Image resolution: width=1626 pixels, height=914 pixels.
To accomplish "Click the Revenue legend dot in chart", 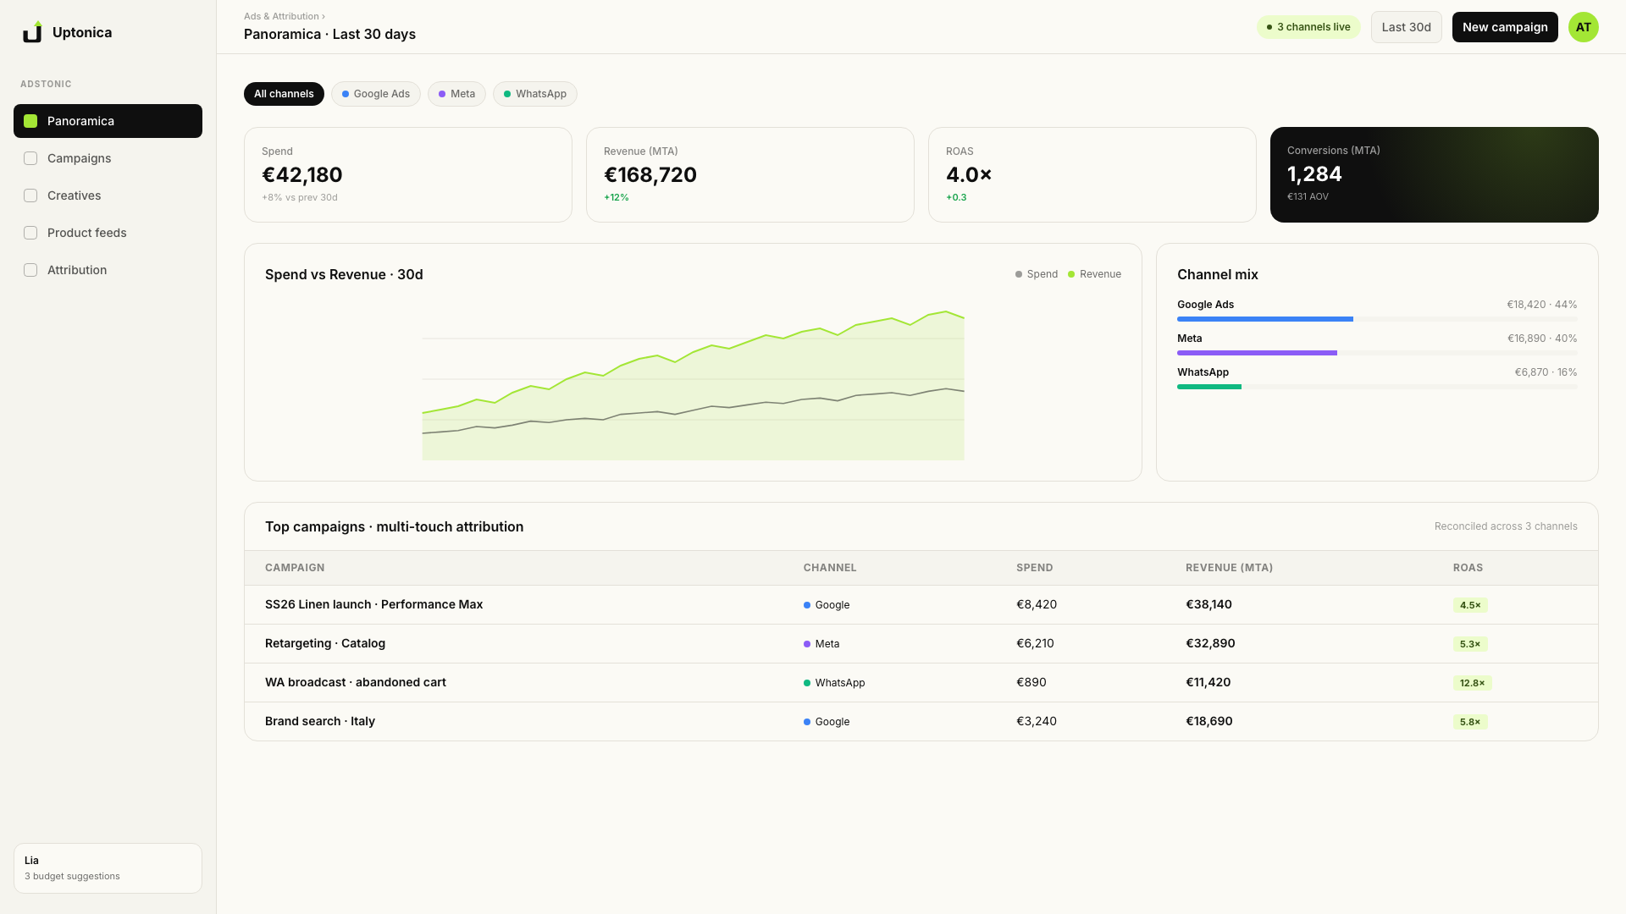I will [x=1071, y=274].
